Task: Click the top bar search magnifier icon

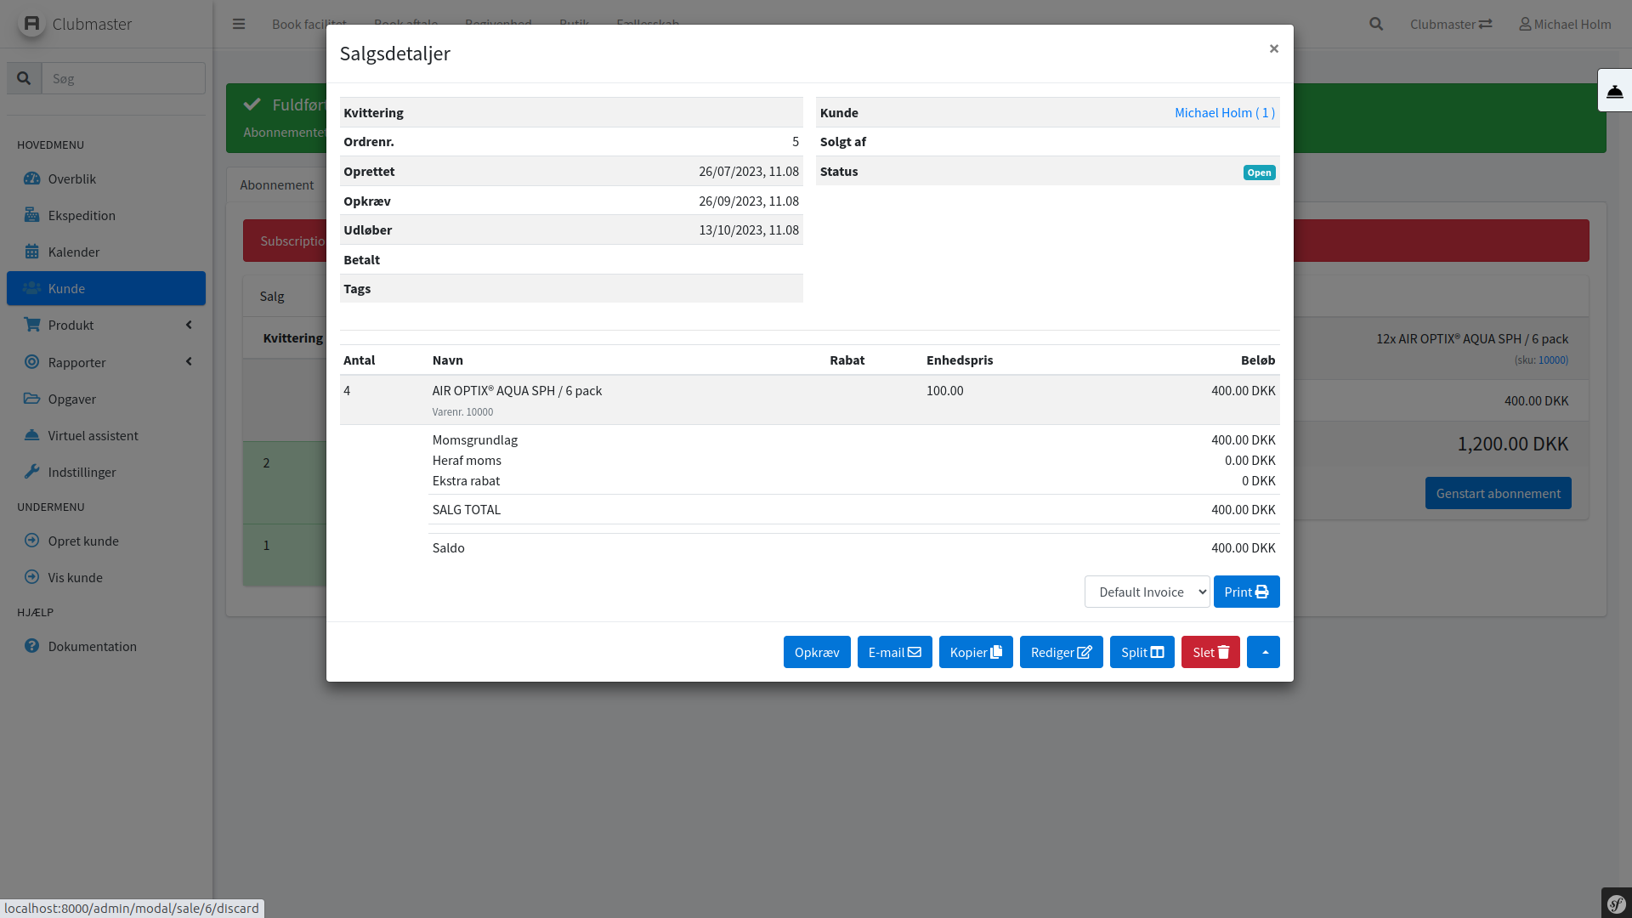Action: [1376, 24]
